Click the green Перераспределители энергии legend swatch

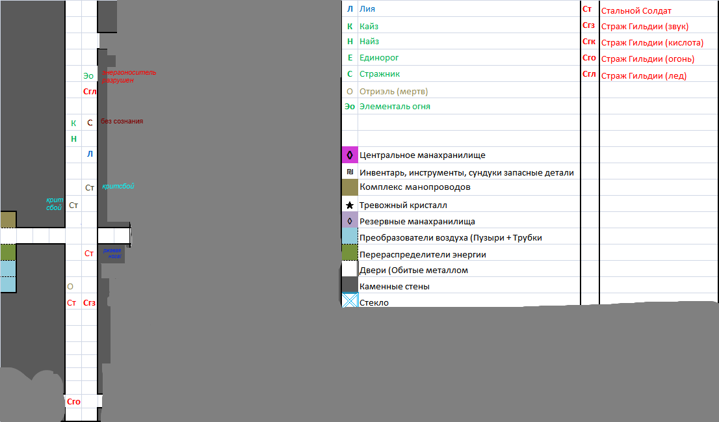[349, 252]
